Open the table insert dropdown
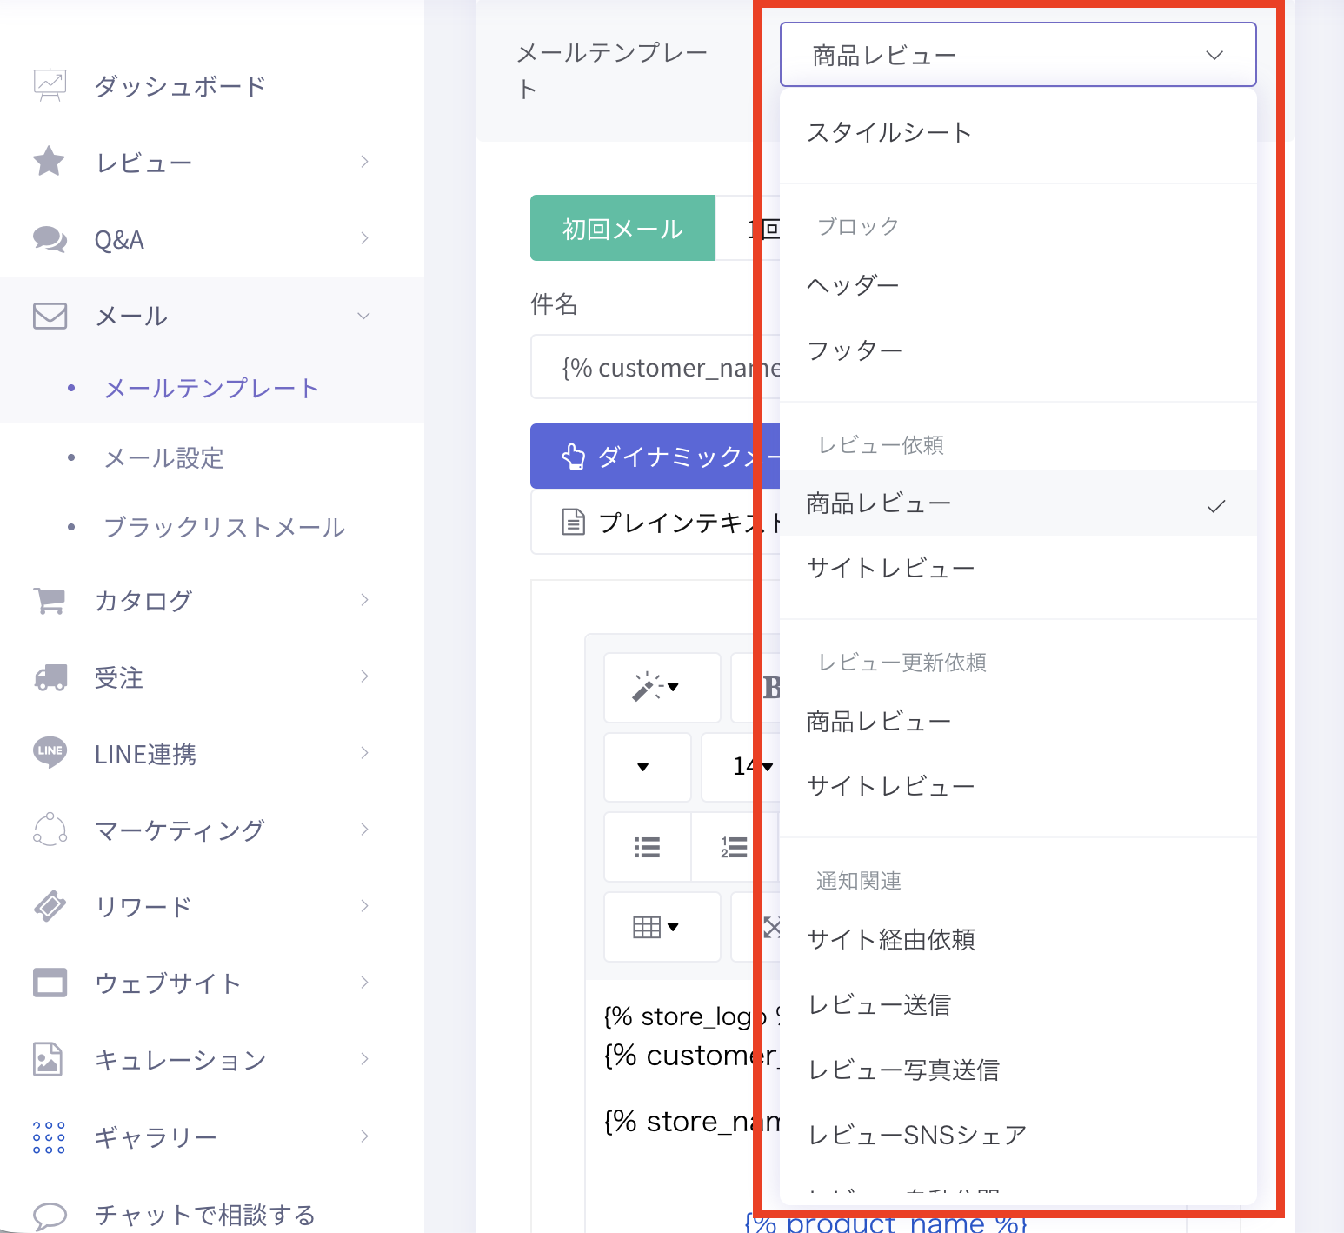The image size is (1344, 1233). click(656, 927)
